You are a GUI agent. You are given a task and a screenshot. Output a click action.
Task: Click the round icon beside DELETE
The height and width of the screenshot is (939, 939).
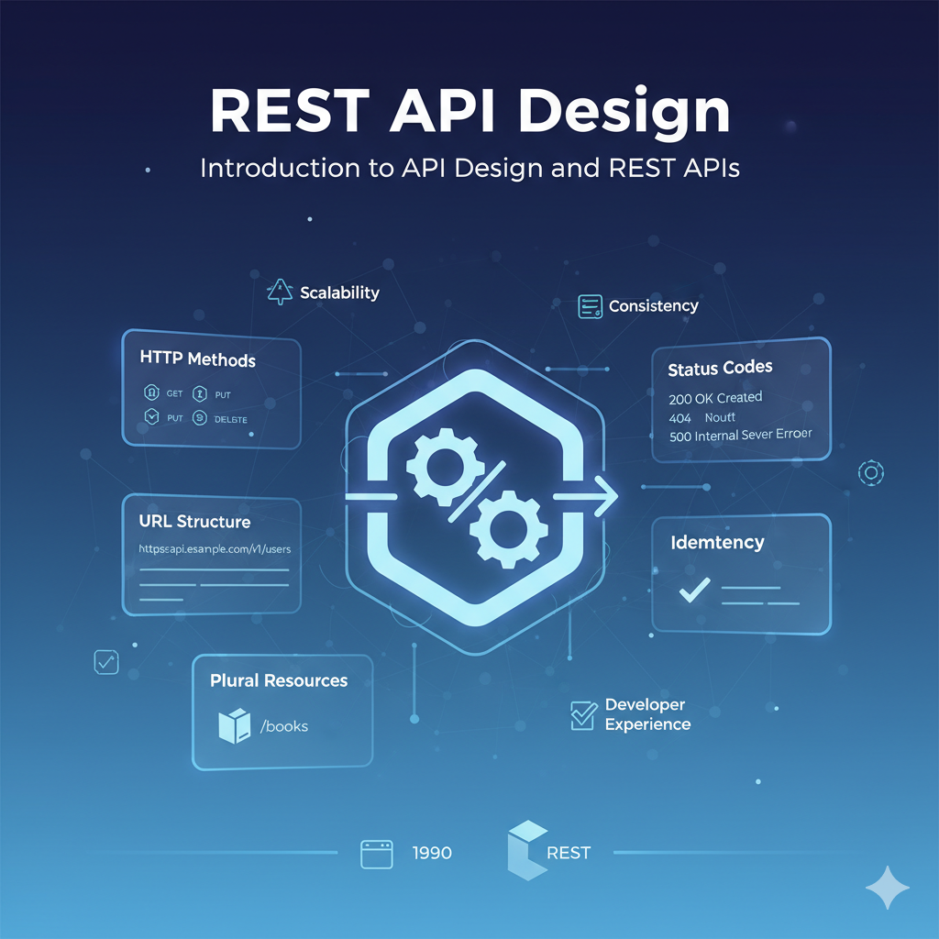click(x=199, y=417)
